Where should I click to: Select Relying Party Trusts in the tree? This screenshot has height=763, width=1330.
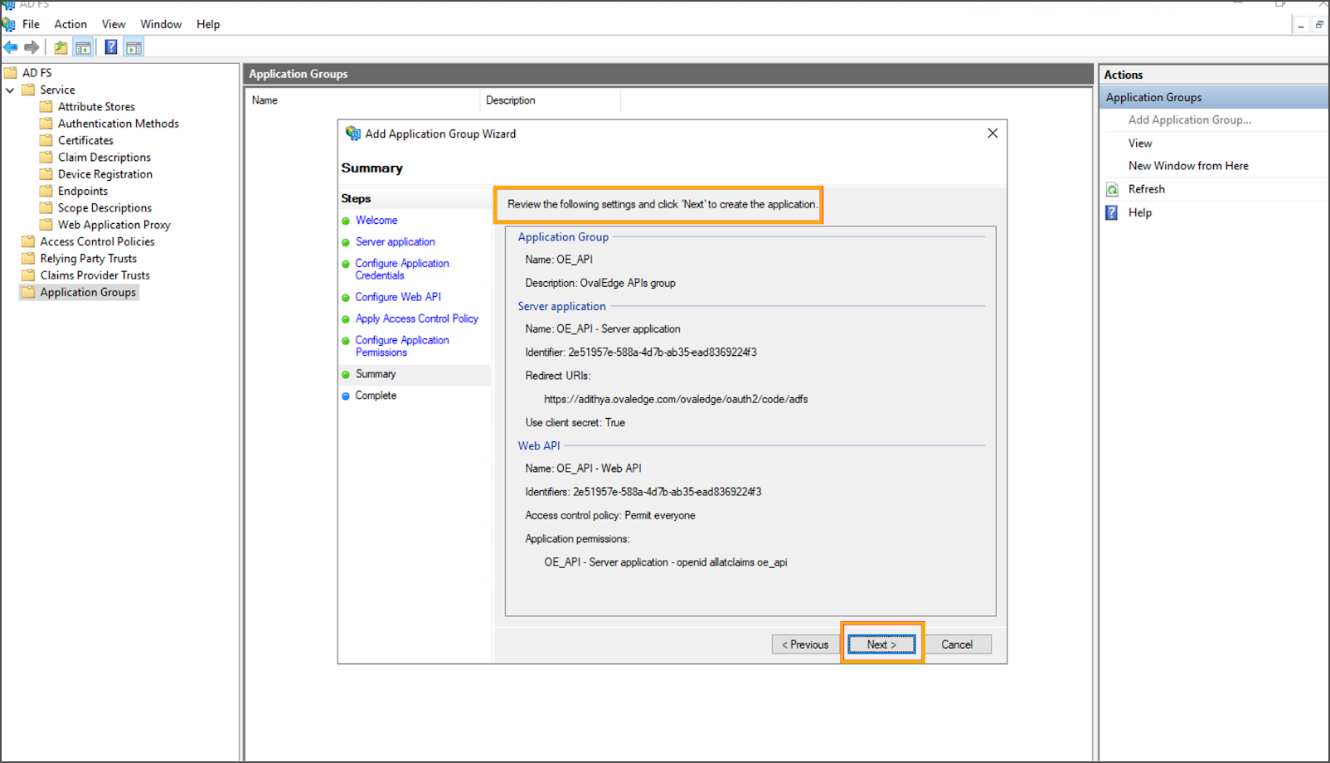tap(88, 259)
